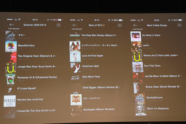This screenshot has width=186, height=124.
Task: Select Jungle Bae track
Action: 37,67
